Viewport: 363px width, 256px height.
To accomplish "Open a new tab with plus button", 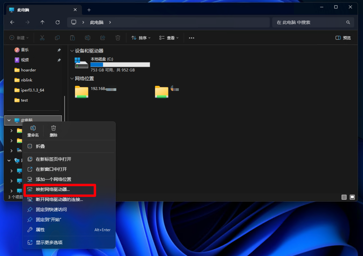I will point(89,10).
